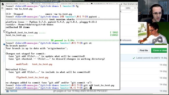
Task: Click '[1]+ Stopped' job status line
Action: point(39,14)
